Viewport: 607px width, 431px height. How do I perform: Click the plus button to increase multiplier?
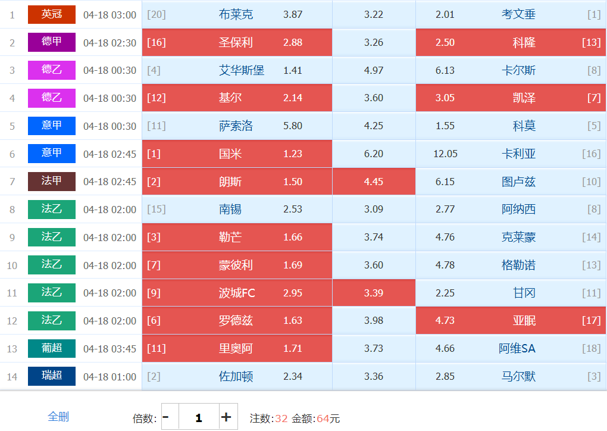pyautogui.click(x=228, y=417)
